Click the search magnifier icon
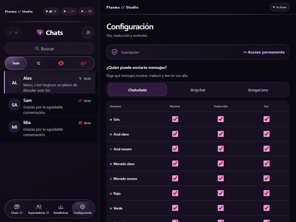Image resolution: width=296 pixels, height=222 pixels. point(37,49)
